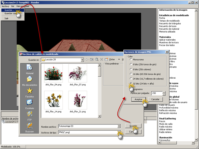199x149 pixels.
Task: Choose Salir from the Archivo menu
Action: pyautogui.click(x=13, y=18)
